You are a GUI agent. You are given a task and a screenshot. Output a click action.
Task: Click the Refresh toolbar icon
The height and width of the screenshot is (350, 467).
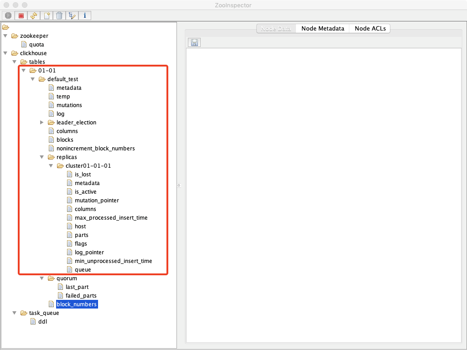coord(34,15)
